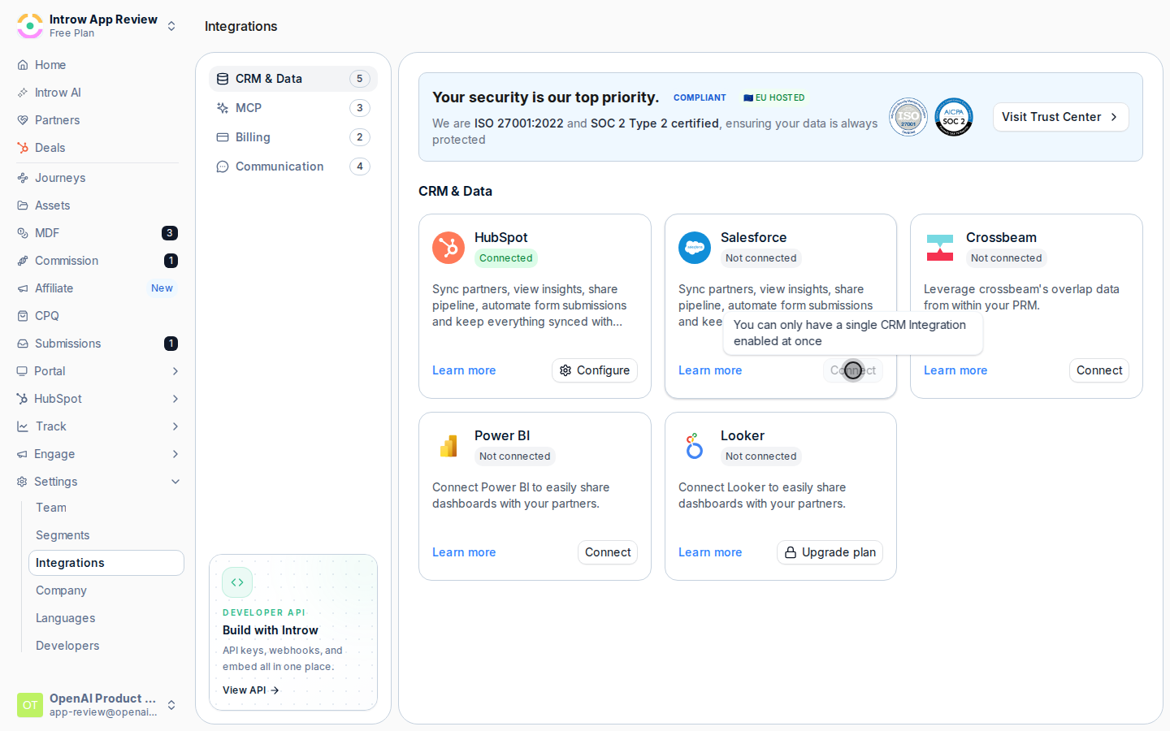Click the Salesforce cloud logo
Screen dimensions: 1170x731
pyautogui.click(x=695, y=248)
